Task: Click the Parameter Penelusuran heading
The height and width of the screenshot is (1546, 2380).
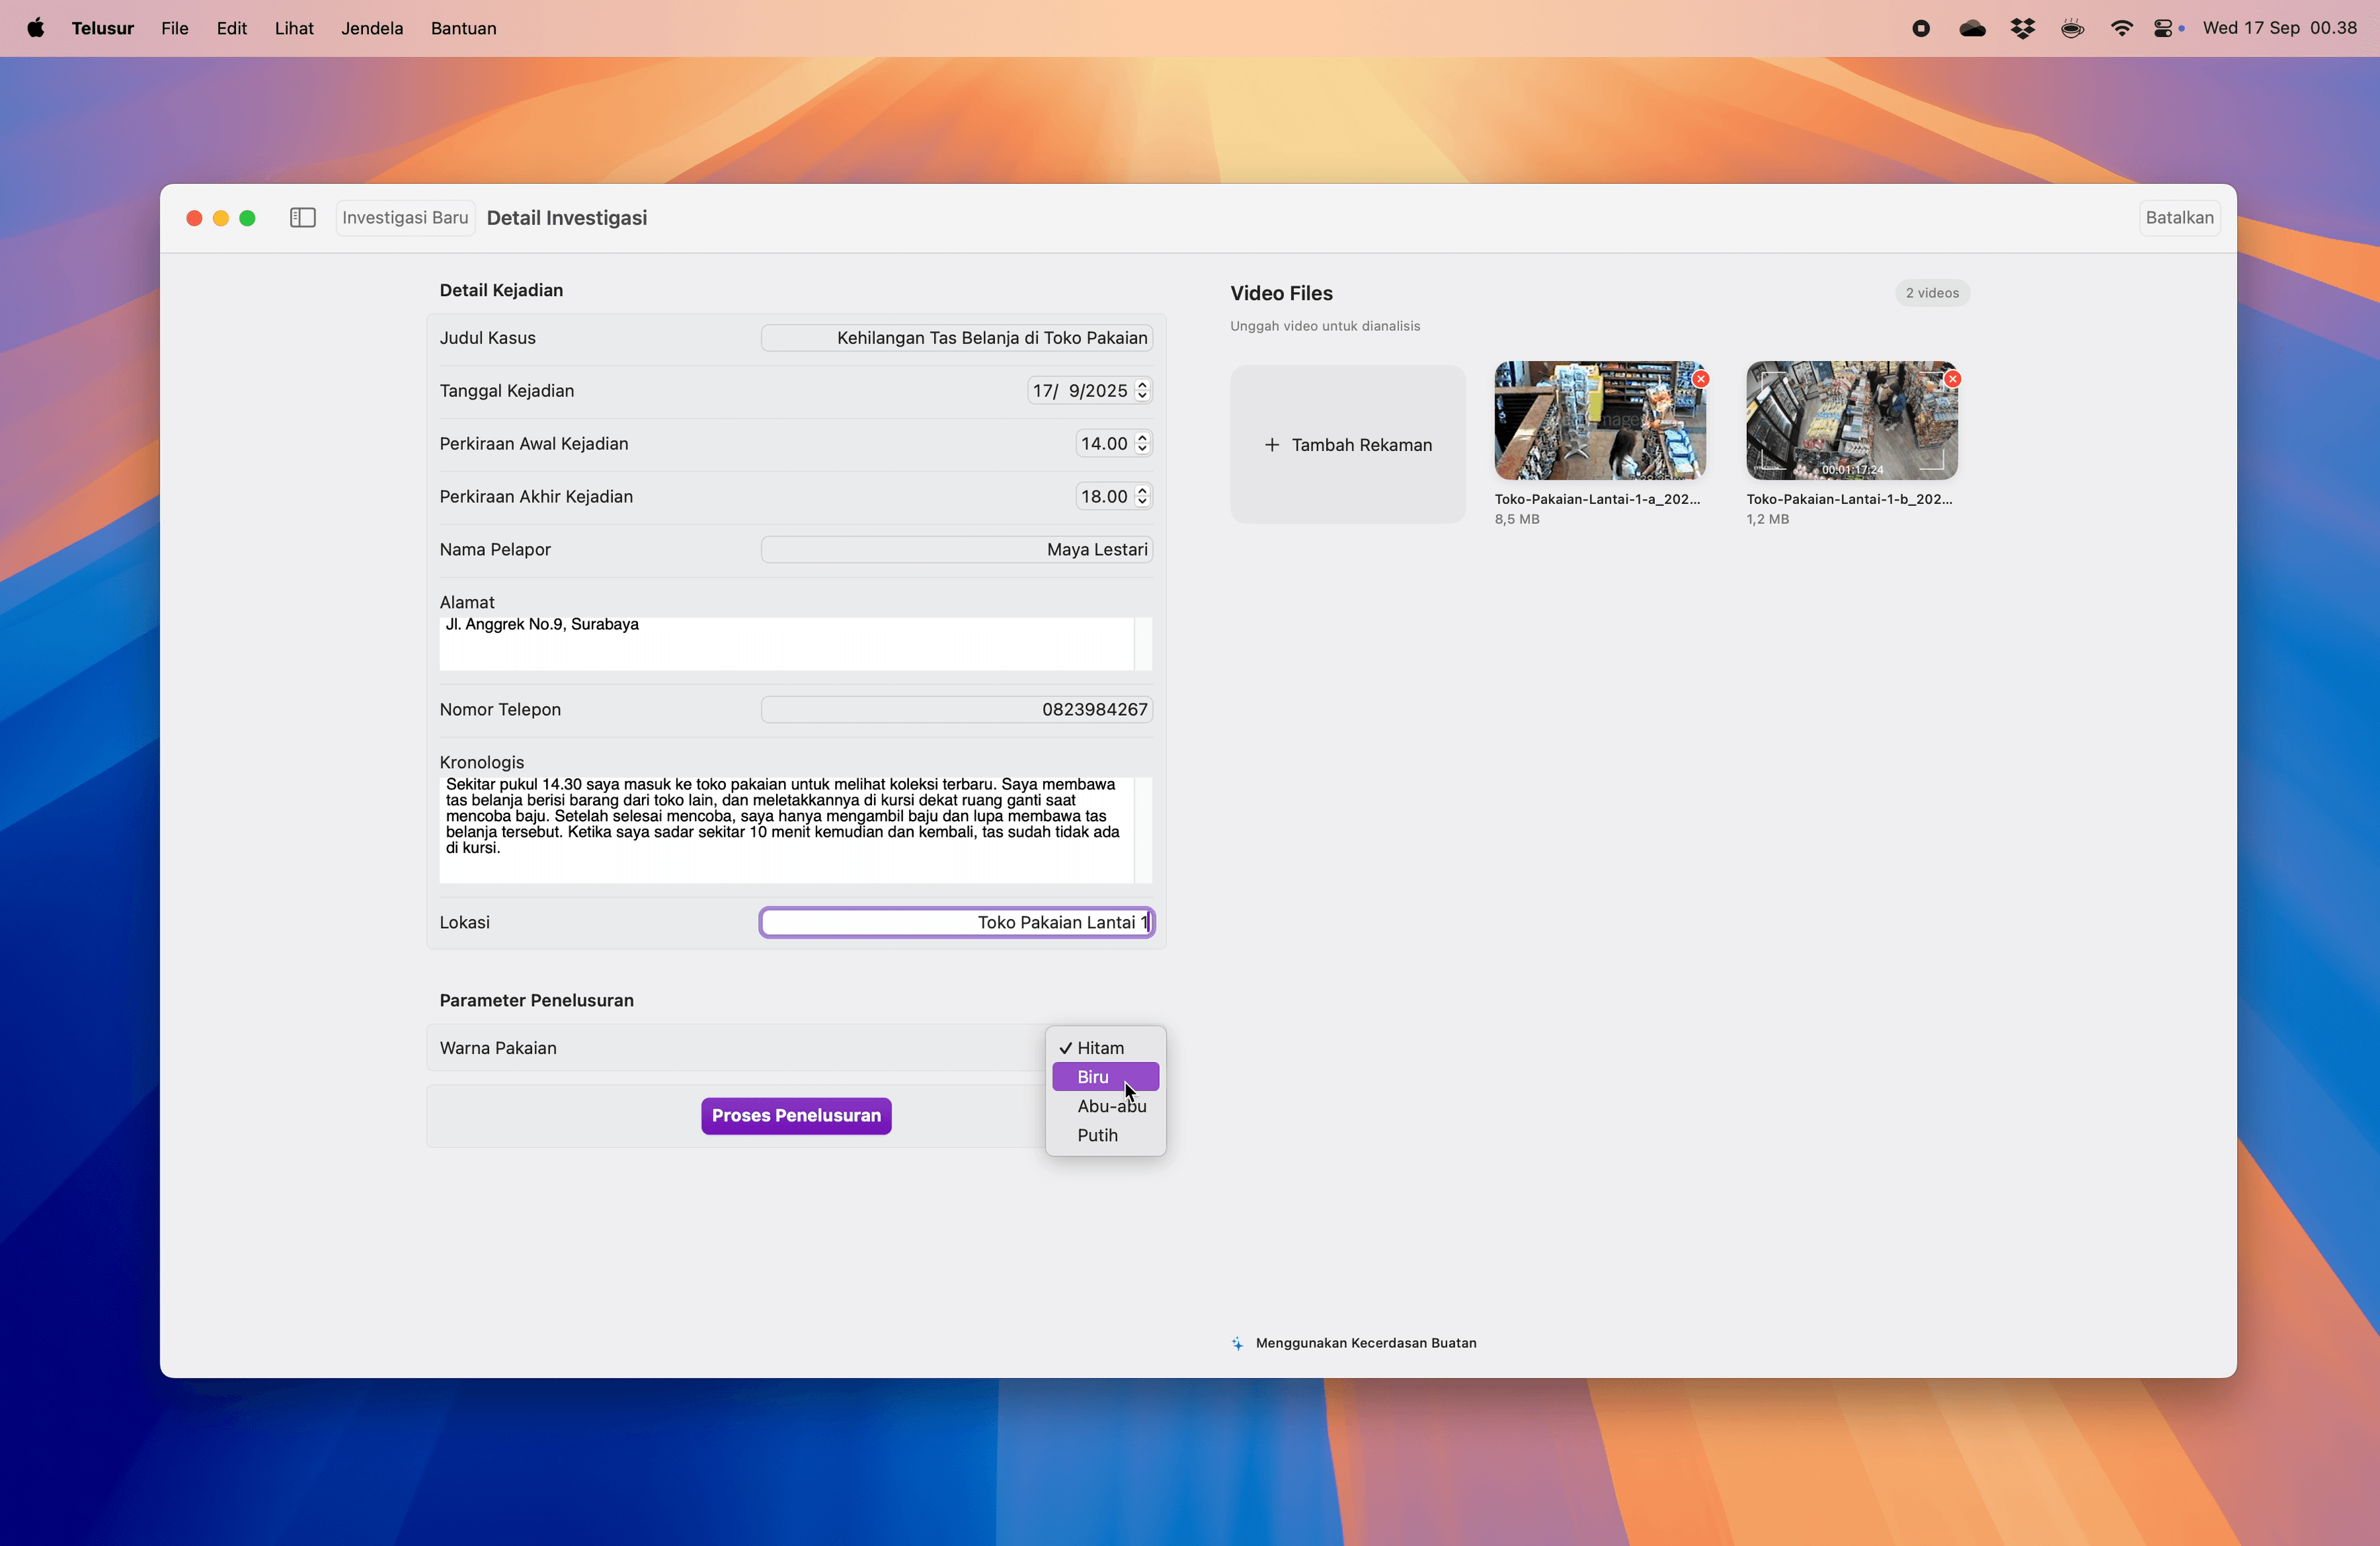Action: [537, 1001]
